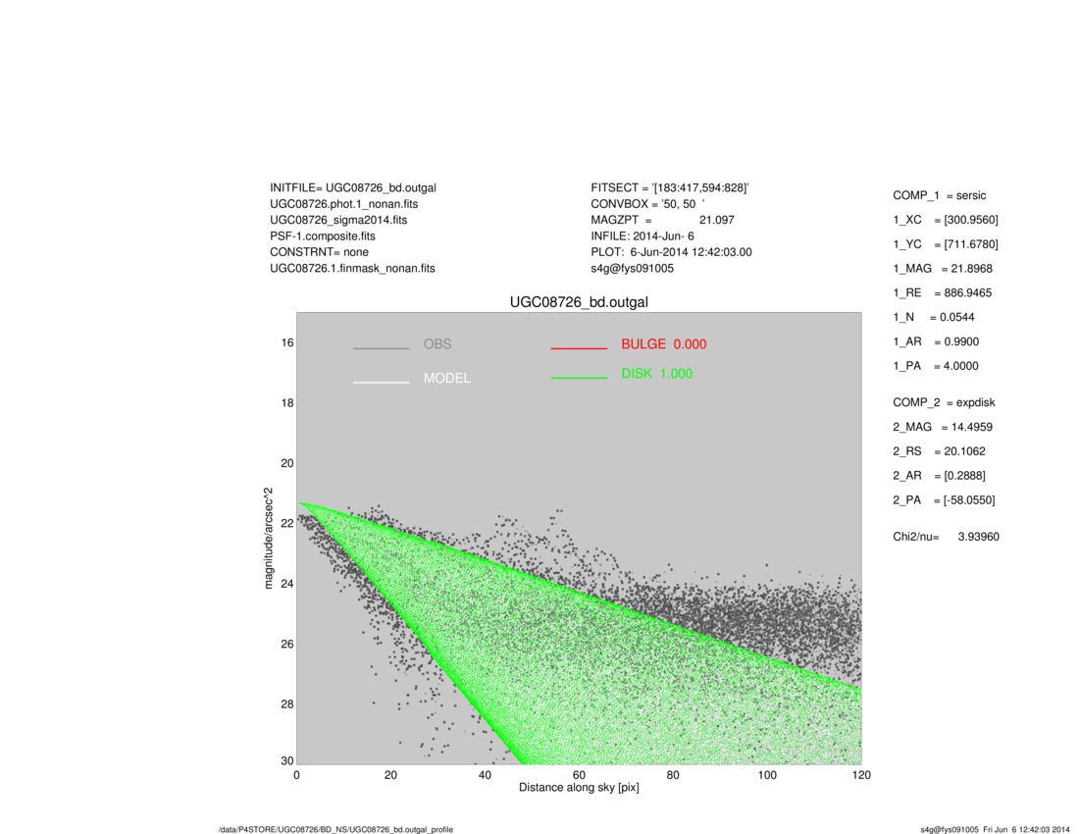Click the UGC08726_sigma2014.fits filename
The image size is (1079, 834).
(x=338, y=220)
